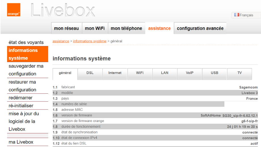Click the état du lien DSL label
The height and width of the screenshot is (147, 261).
(74, 144)
